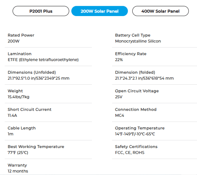Screen dimensions: 197x175
Task: Open the 400W Solar Panel tab
Action: click(161, 11)
